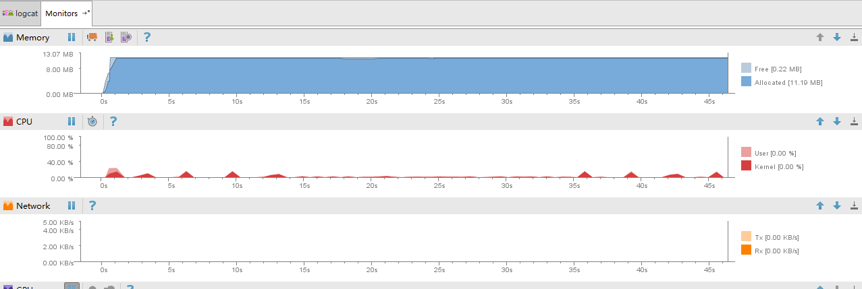The image size is (862, 289).
Task: Click the CPU monitor icon
Action: [x=8, y=121]
